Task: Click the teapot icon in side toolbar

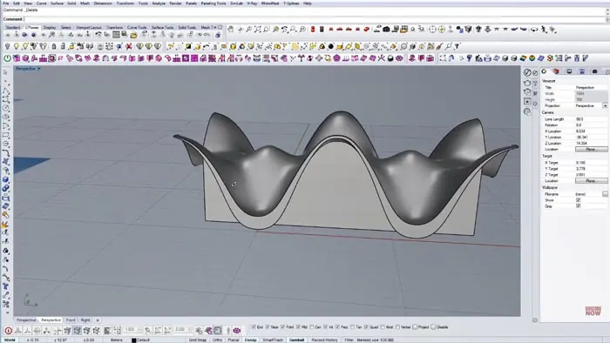Action: pyautogui.click(x=527, y=83)
